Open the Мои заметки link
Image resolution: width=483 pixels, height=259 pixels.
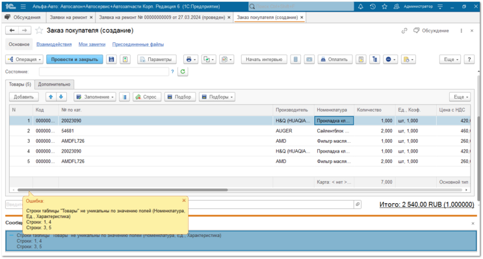[x=92, y=44]
